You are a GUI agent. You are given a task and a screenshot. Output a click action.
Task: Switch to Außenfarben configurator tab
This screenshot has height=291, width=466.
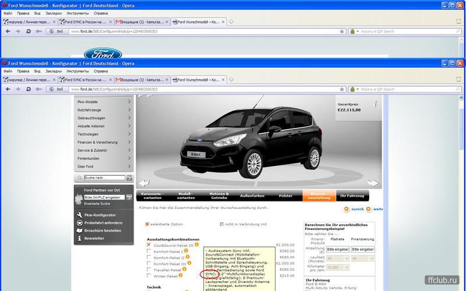point(252,196)
